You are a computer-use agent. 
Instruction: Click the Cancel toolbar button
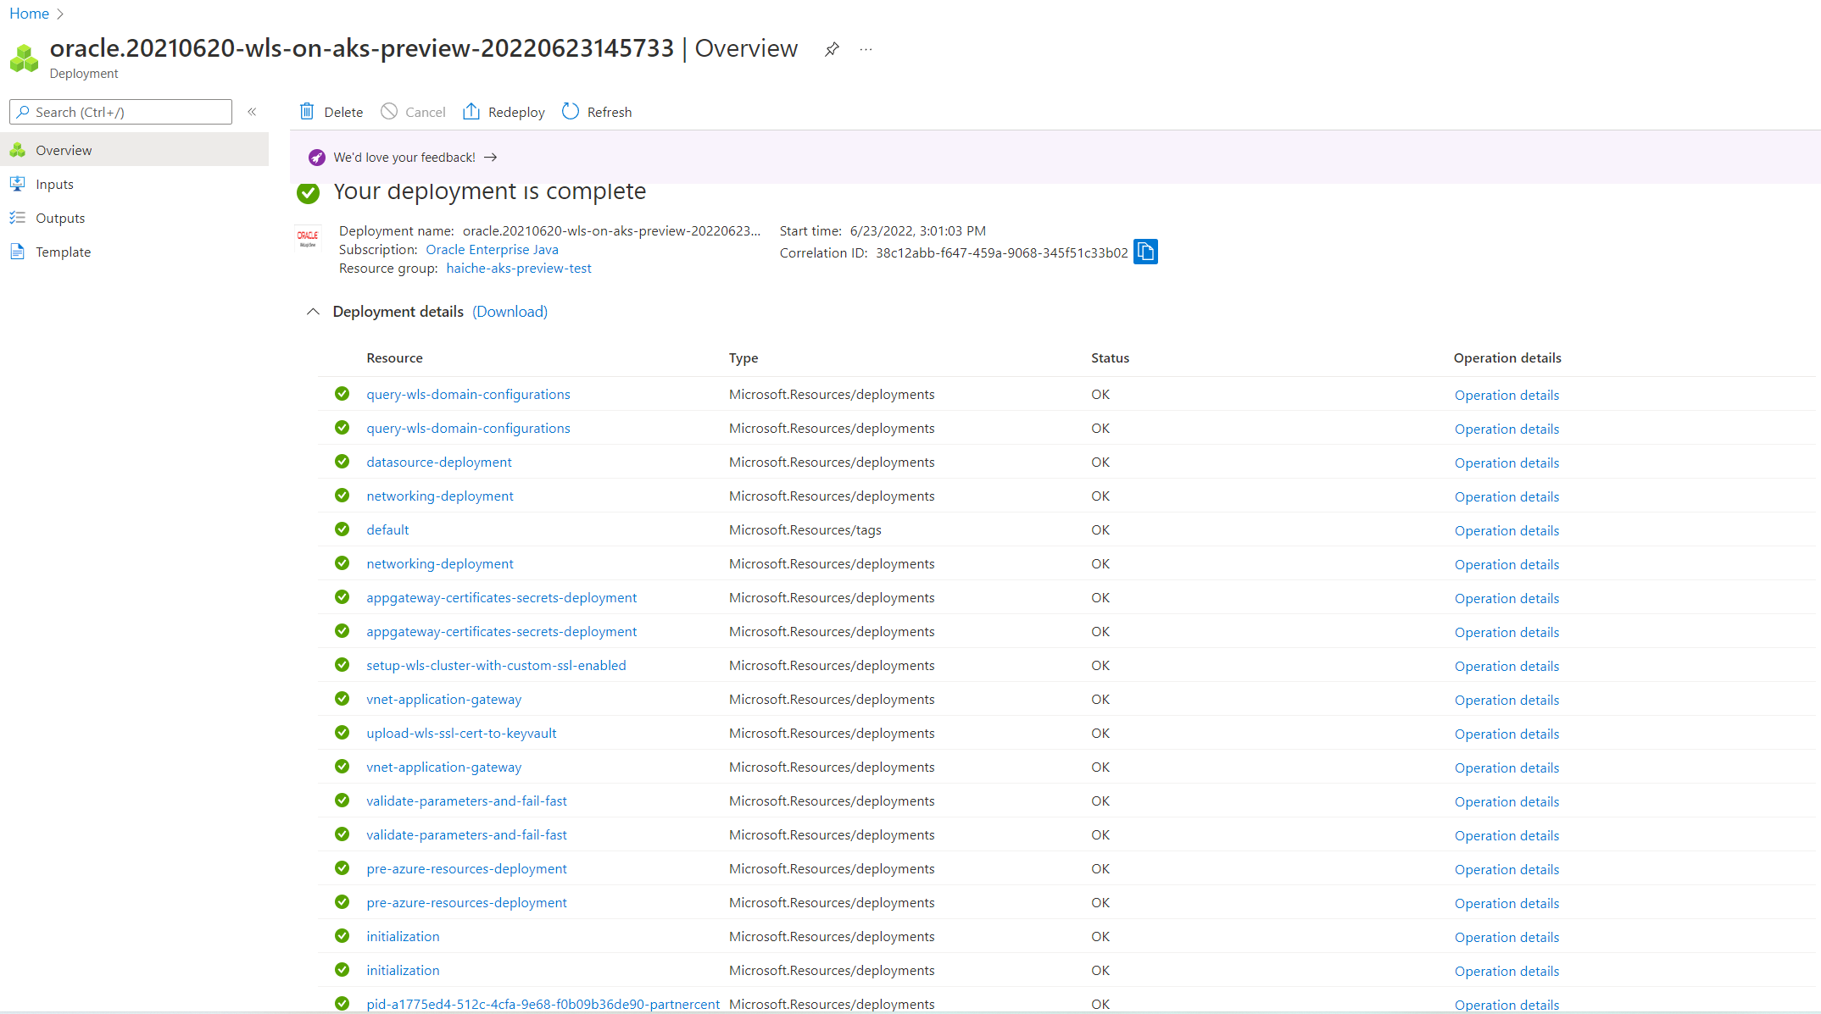click(x=413, y=112)
